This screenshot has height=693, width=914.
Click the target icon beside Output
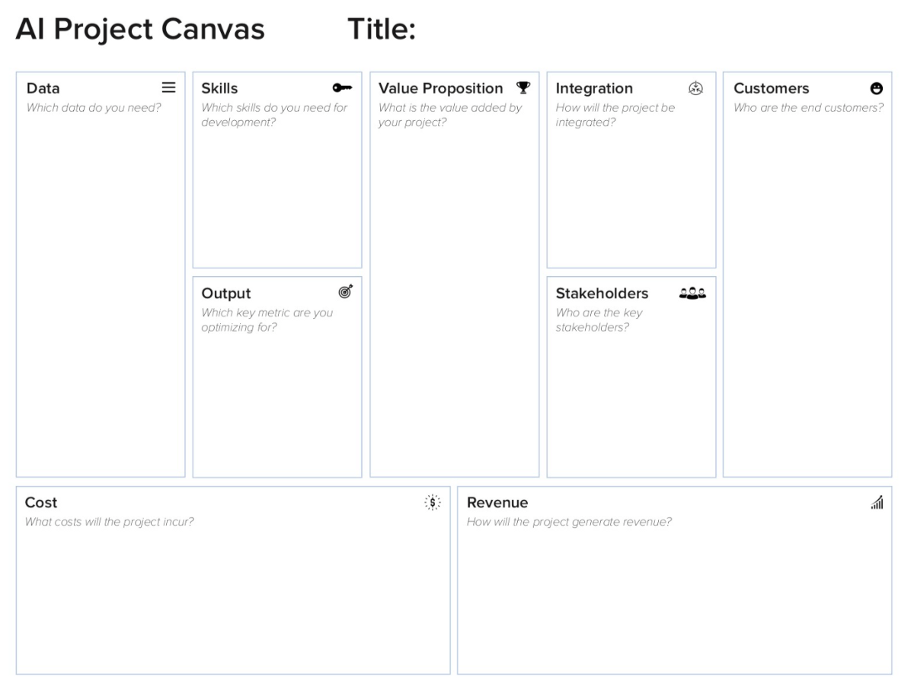[346, 292]
